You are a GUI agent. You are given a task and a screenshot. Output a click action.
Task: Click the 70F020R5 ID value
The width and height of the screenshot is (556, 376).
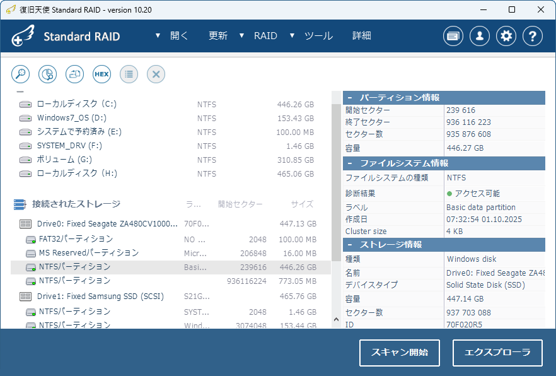point(464,324)
